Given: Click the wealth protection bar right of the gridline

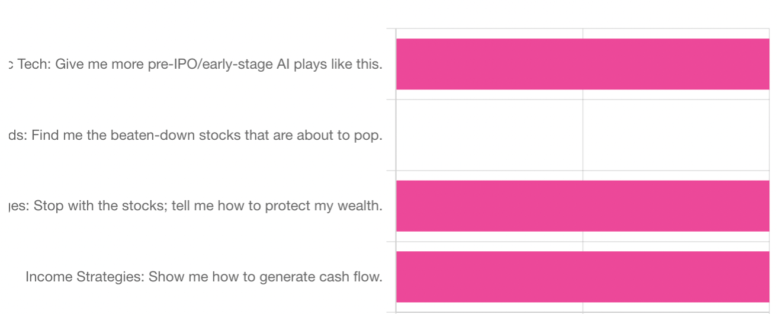Looking at the screenshot, I should click(676, 206).
